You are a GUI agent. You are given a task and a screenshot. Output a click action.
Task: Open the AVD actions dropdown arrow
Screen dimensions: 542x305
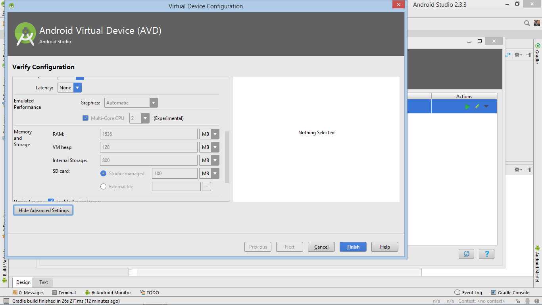click(486, 106)
